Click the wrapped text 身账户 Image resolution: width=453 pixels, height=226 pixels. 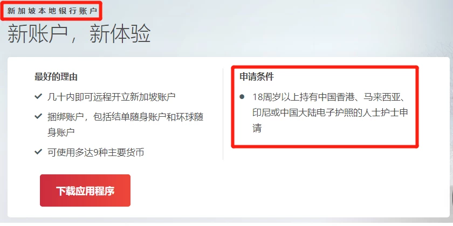[x=61, y=132]
